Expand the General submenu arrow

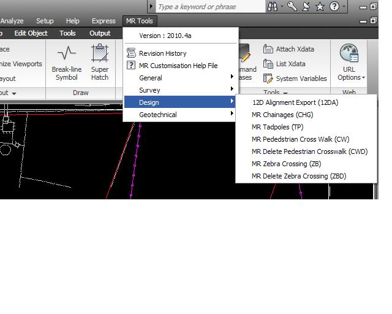point(232,76)
